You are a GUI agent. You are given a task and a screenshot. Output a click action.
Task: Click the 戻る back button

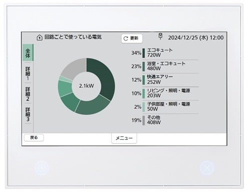click(34, 138)
